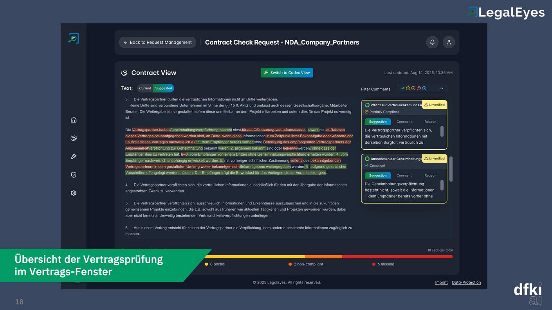Open Settings gear in sidebar
Screen dimensions: 552x310
pos(74,193)
